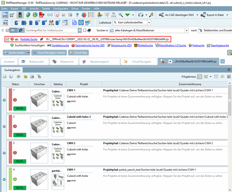The width and height of the screenshot is (232, 192).
Task: Click the list view icon next to 9 Ergebnisse
Action: (x=200, y=77)
